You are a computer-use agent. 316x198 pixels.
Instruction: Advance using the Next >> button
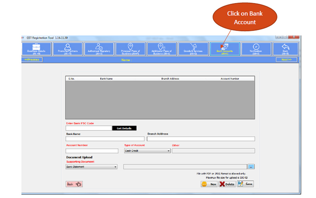(x=286, y=60)
